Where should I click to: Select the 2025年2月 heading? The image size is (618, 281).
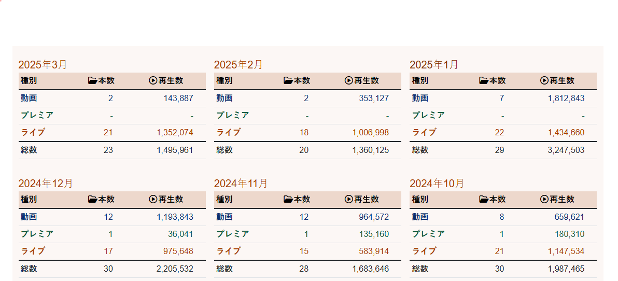click(x=238, y=65)
